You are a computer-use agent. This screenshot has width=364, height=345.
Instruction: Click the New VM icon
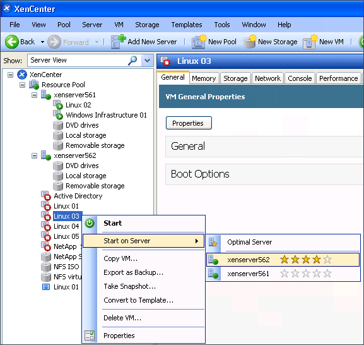(x=310, y=42)
